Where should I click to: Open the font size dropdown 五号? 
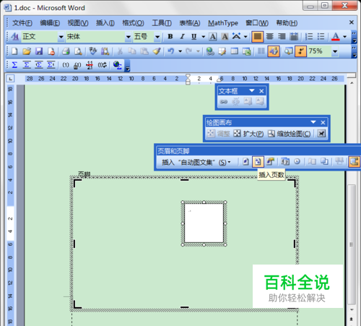click(x=157, y=37)
